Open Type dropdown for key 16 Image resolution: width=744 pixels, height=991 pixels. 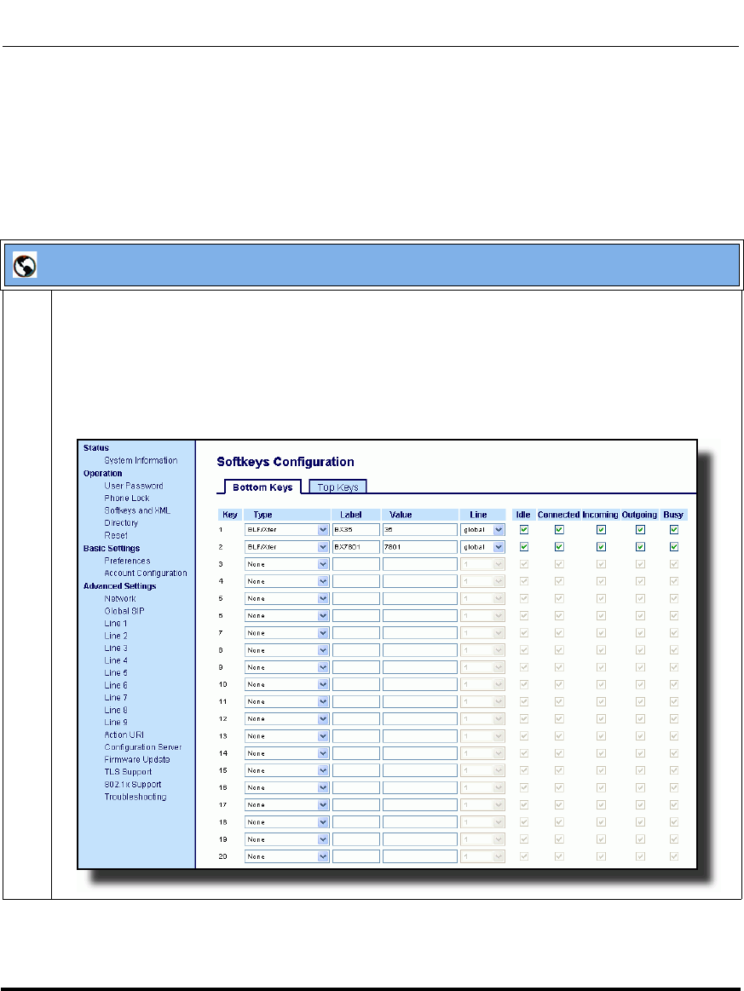coord(287,787)
